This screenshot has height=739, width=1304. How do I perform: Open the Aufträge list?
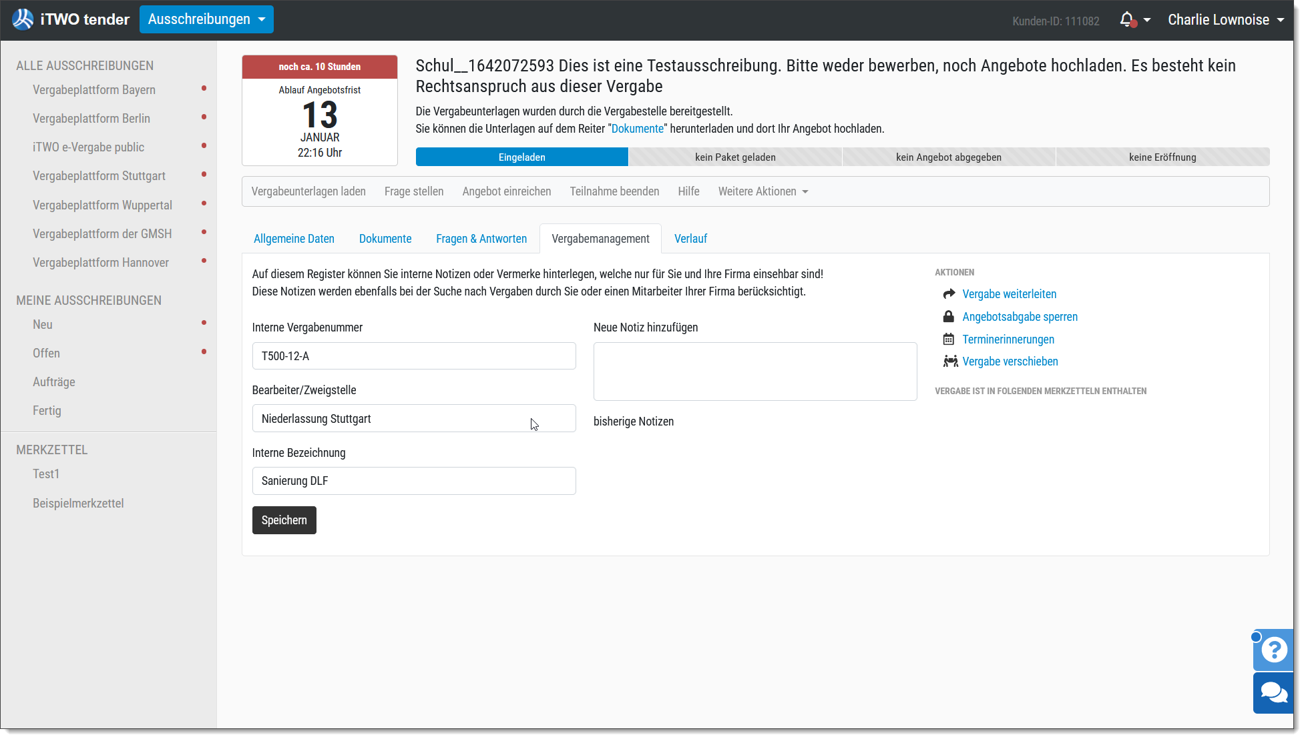pyautogui.click(x=54, y=382)
